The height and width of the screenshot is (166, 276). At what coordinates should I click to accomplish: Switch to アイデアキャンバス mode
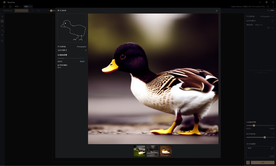pyautogui.click(x=21, y=11)
